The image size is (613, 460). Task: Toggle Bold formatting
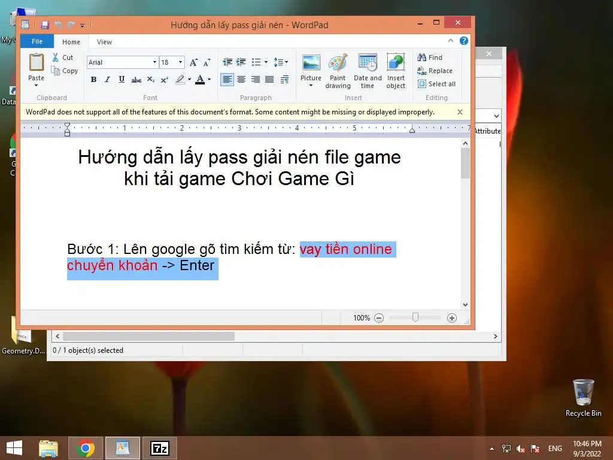tap(93, 80)
